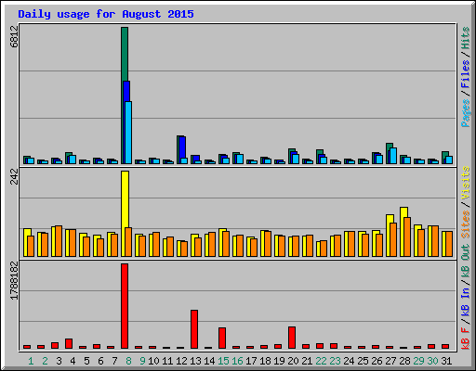Click the cyan pages bar for day 20
The height and width of the screenshot is (371, 476).
tap(296, 160)
